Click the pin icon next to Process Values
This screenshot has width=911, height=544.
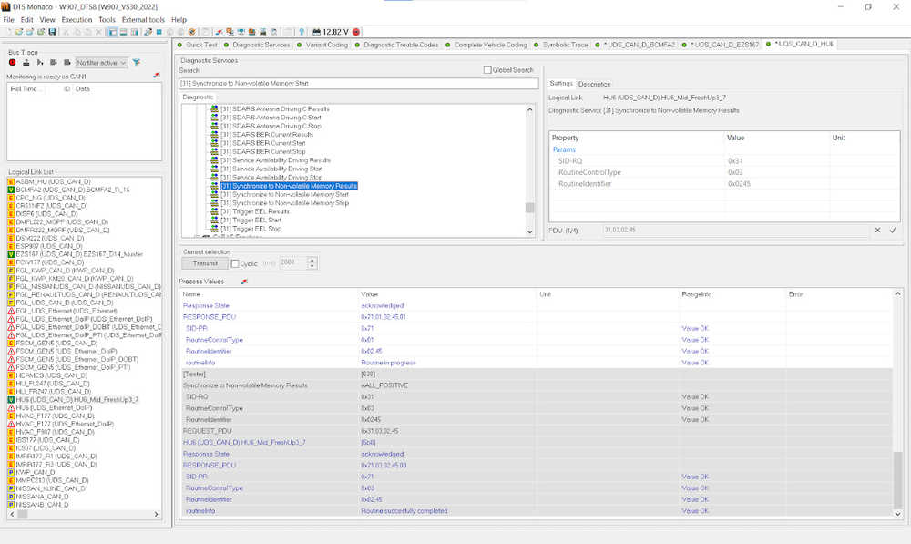click(244, 282)
